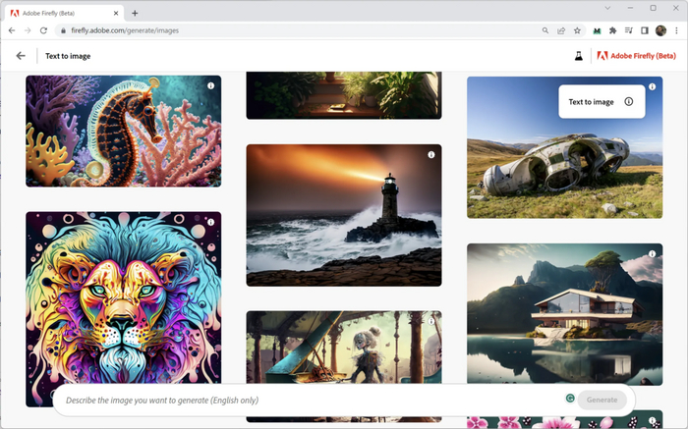Share this page icon in address bar
Viewport: 688px width, 429px height.
point(561,30)
